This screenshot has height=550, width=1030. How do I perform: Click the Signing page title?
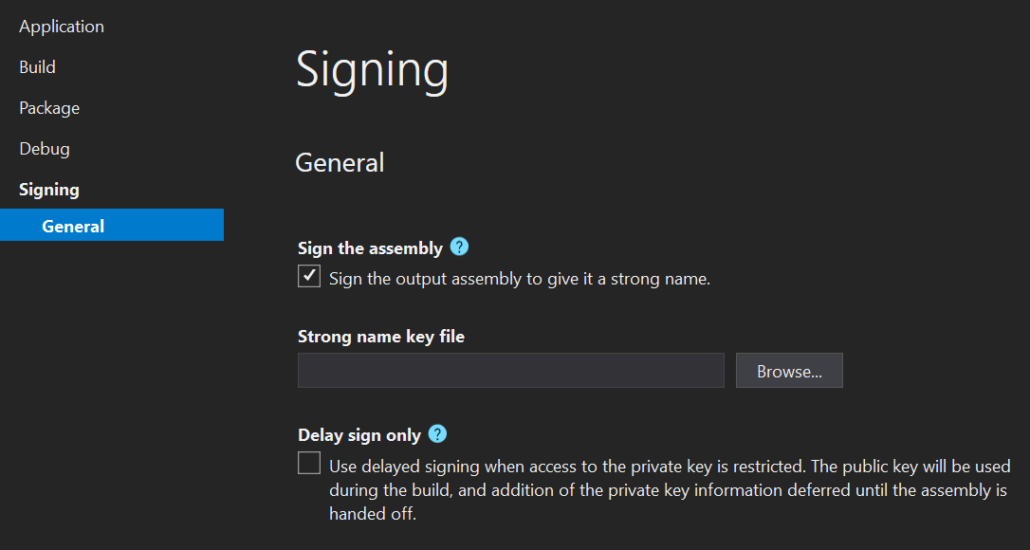(372, 69)
